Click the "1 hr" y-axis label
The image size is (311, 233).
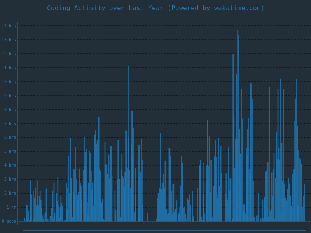click(11, 207)
